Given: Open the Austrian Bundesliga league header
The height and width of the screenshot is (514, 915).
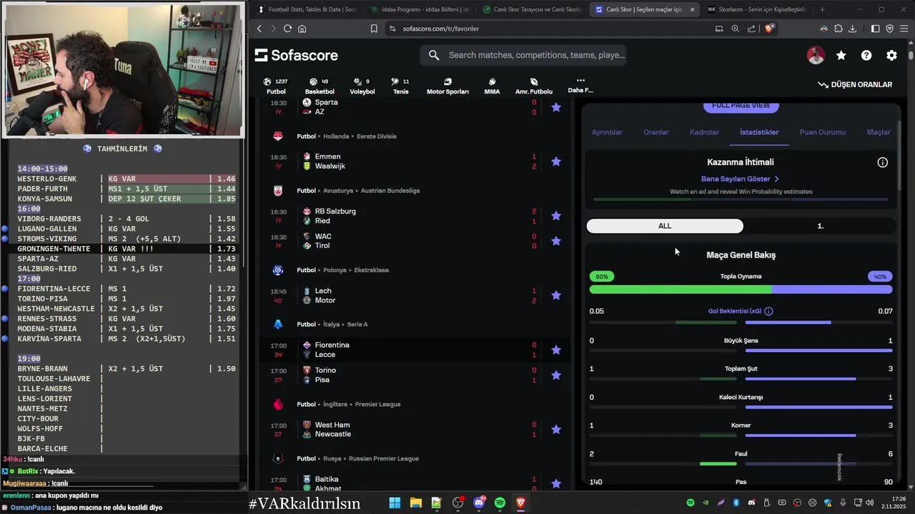Looking at the screenshot, I should pyautogui.click(x=357, y=191).
